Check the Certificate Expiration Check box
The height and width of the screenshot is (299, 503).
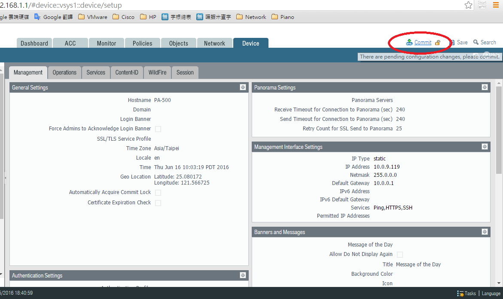(158, 203)
